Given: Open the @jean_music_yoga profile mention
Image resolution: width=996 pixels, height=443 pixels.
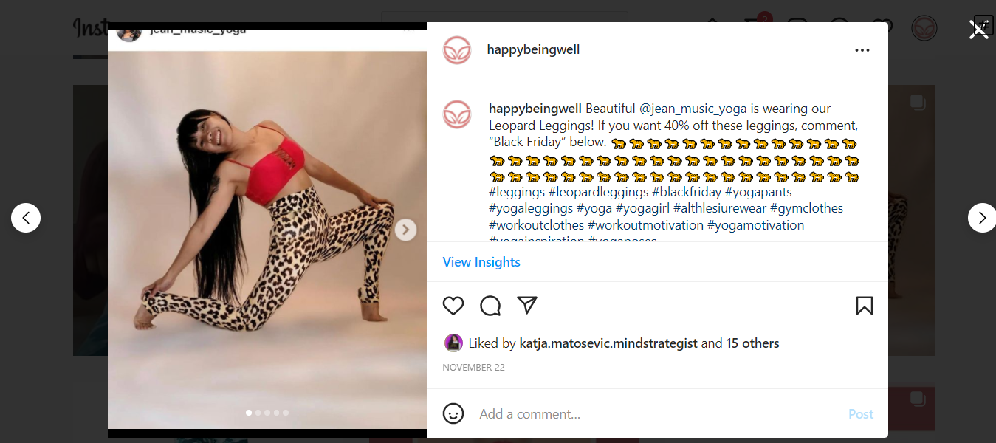Looking at the screenshot, I should 693,109.
